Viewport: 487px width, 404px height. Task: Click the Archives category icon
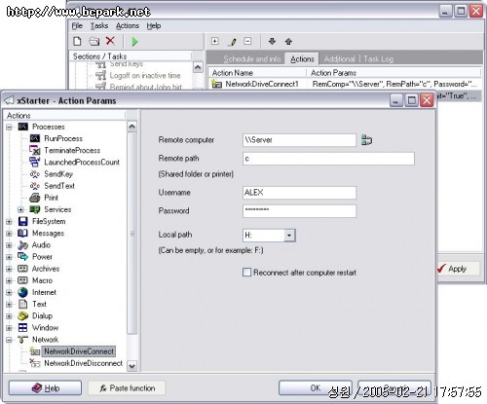click(22, 269)
